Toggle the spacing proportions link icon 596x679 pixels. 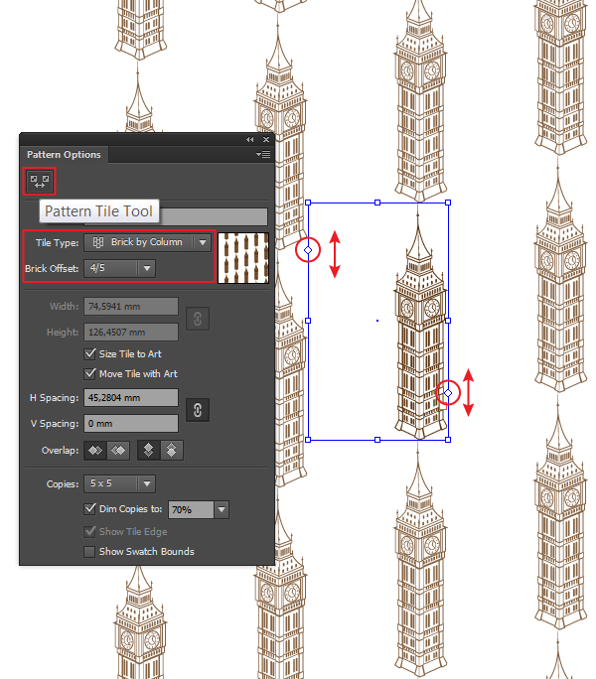pos(198,410)
